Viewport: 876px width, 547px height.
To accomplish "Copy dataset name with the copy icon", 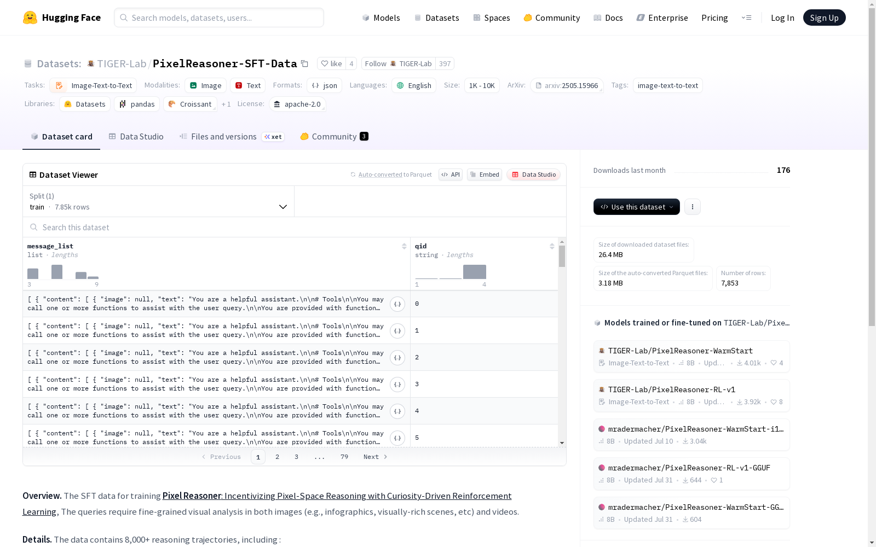I will tap(305, 64).
